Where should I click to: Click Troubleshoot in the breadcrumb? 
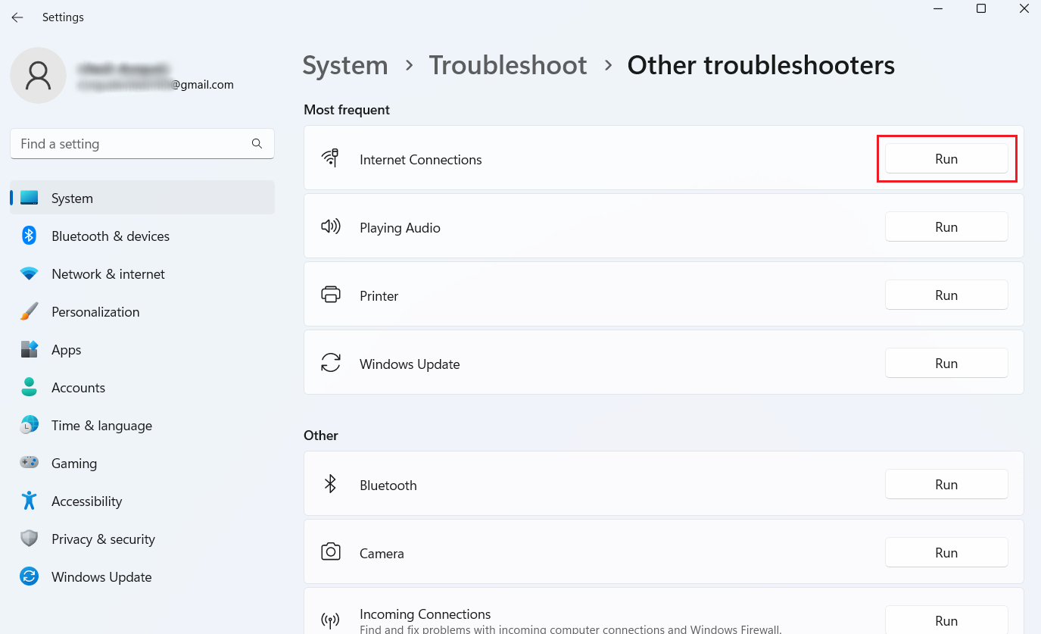(x=508, y=65)
